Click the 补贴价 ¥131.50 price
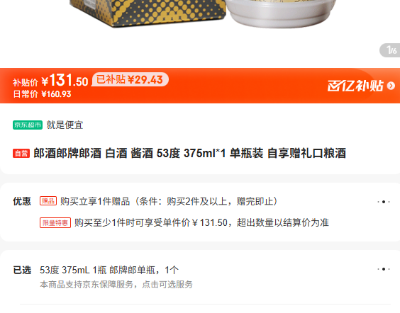Screen dimensions: 400x313 pyautogui.click(x=50, y=81)
